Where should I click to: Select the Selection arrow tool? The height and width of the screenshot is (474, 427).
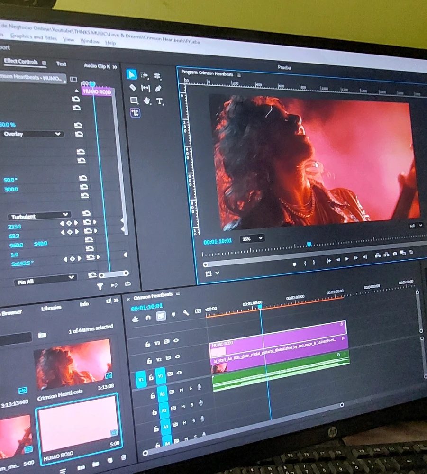tap(132, 74)
